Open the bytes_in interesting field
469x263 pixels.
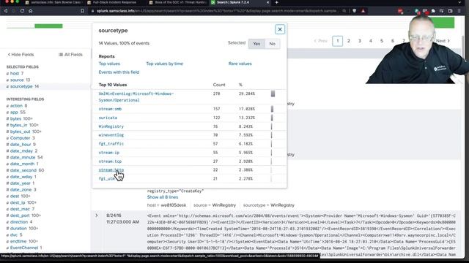[x=18, y=125]
